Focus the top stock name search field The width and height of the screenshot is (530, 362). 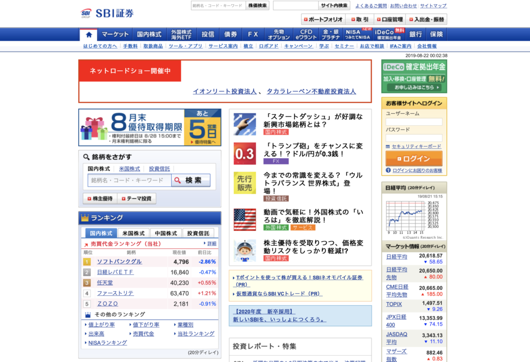click(218, 6)
